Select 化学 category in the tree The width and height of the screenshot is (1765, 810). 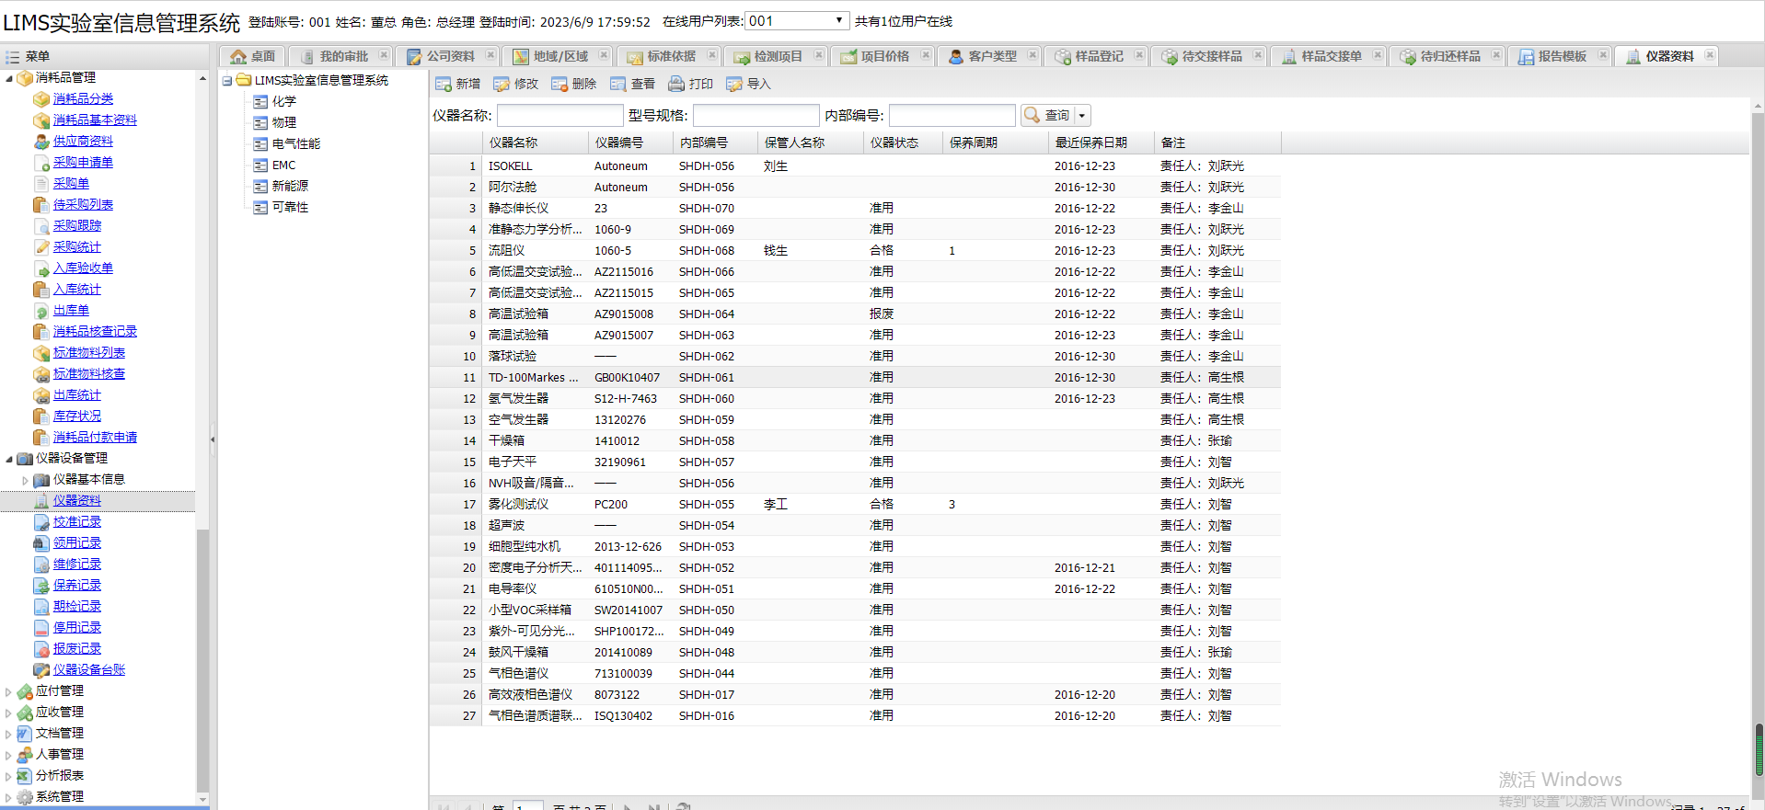tap(283, 102)
